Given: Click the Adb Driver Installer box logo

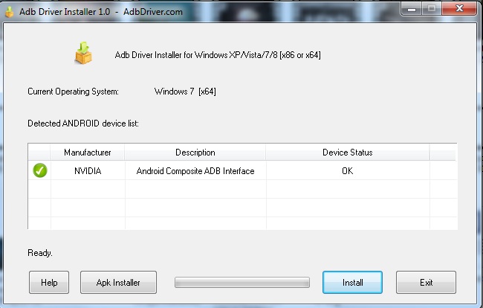Looking at the screenshot, I should point(83,53).
